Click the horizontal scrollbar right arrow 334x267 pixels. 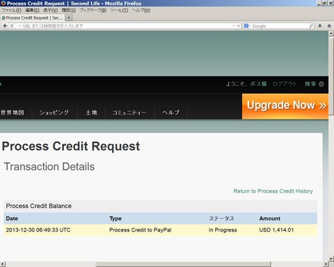tap(326, 264)
